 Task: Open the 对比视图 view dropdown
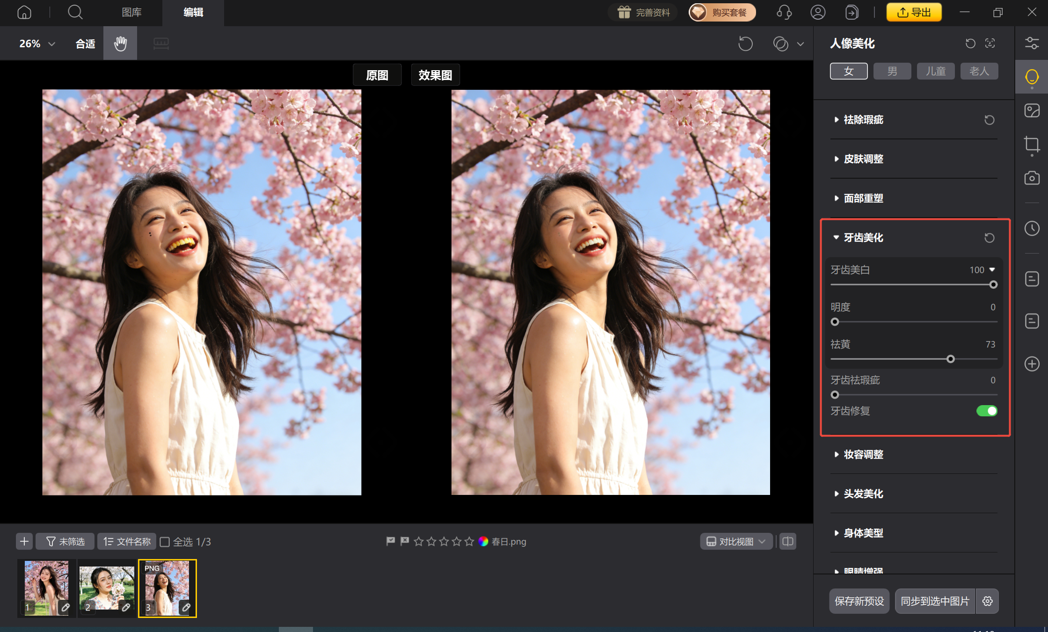point(736,541)
